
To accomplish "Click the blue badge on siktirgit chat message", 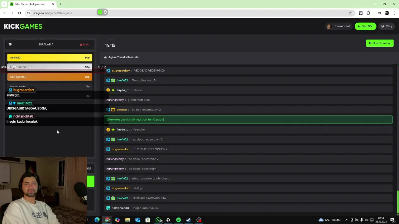I will pos(108,188).
